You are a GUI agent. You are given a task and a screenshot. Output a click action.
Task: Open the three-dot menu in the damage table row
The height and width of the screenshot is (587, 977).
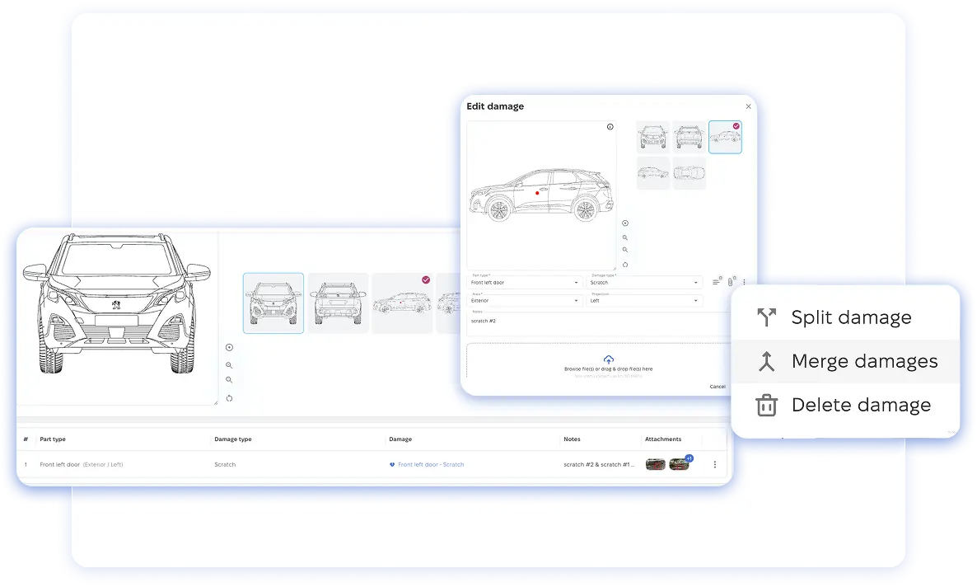tap(714, 464)
